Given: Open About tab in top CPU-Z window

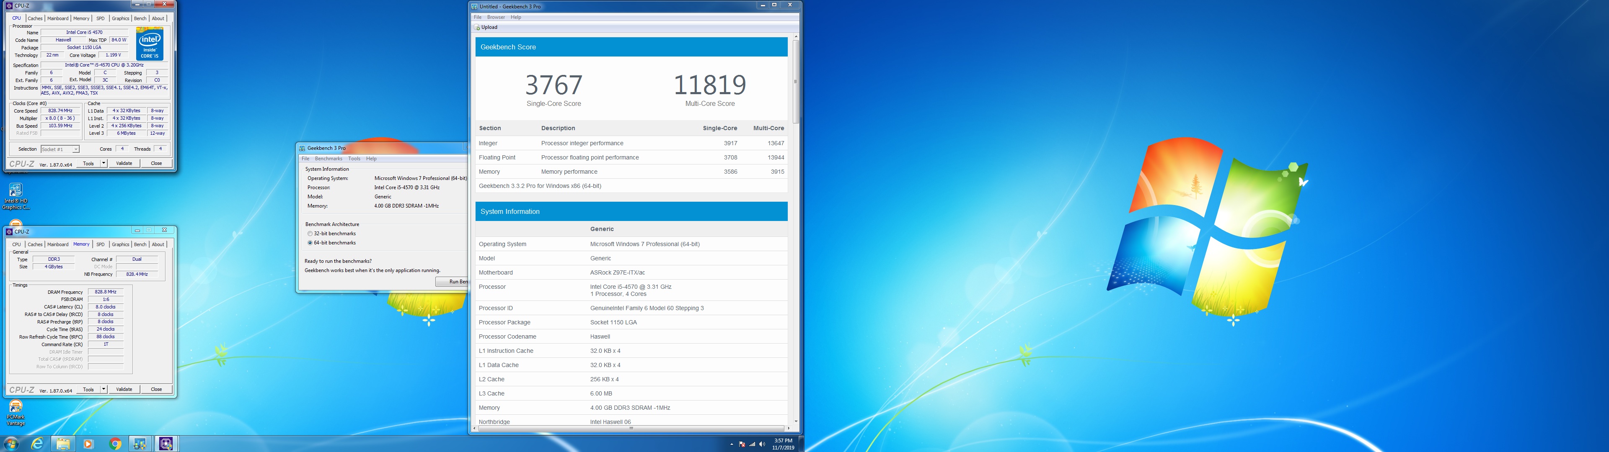Looking at the screenshot, I should [x=158, y=19].
